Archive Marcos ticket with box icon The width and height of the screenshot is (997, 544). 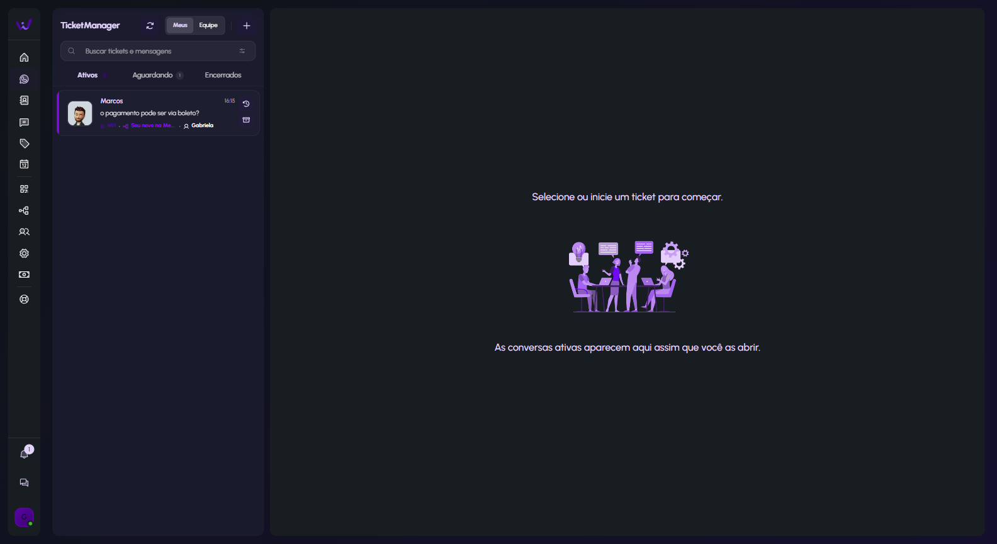[246, 120]
